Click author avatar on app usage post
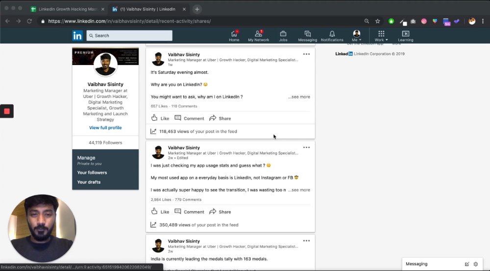Viewport: 490px width, 271px height. pos(158,152)
